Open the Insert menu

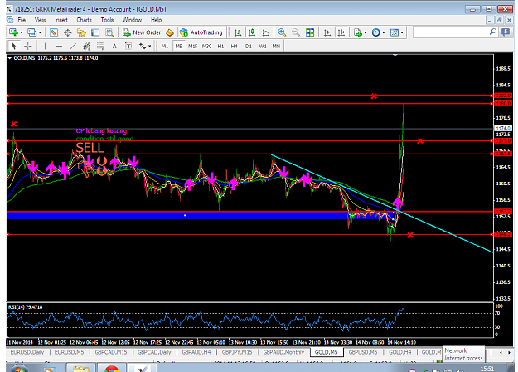61,20
